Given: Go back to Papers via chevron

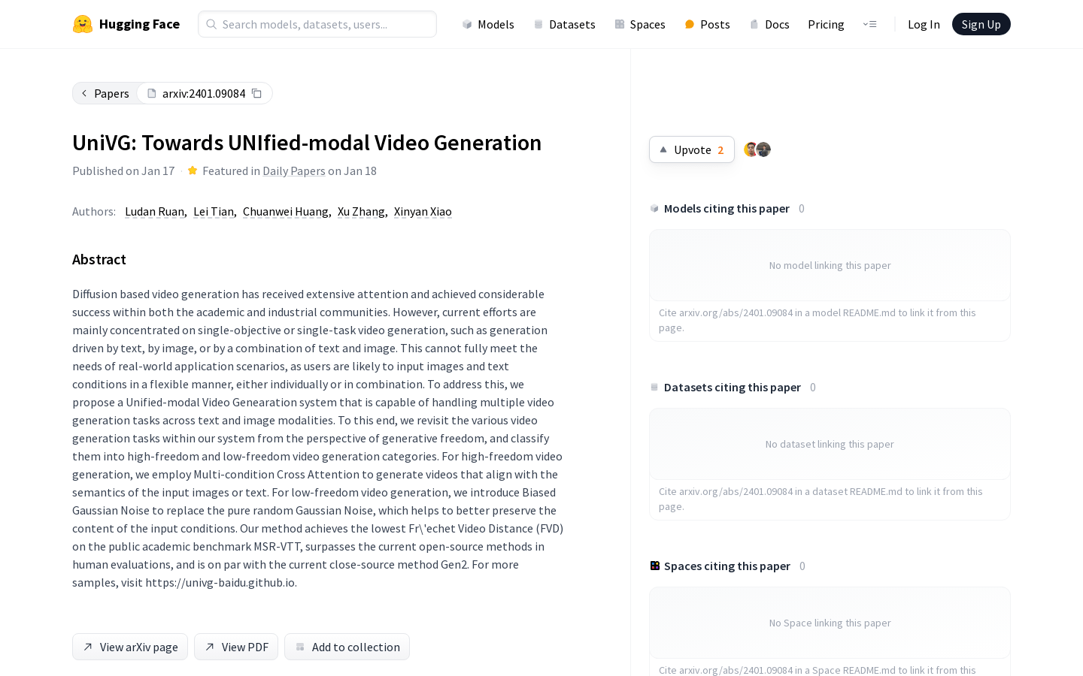Looking at the screenshot, I should [84, 93].
